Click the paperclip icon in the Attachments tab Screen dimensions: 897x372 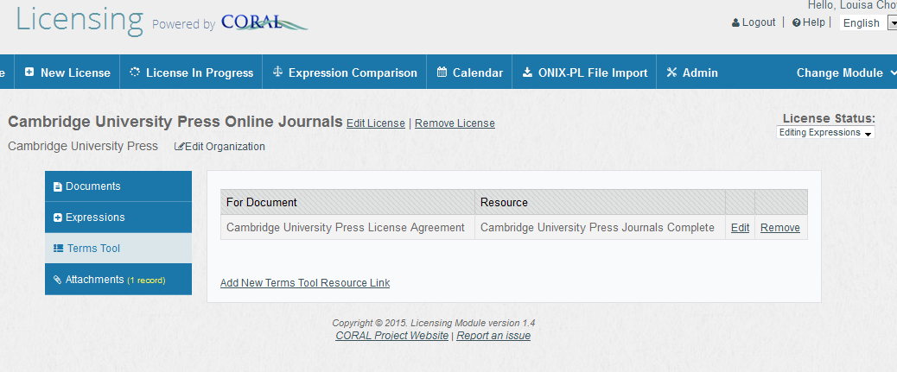[57, 280]
